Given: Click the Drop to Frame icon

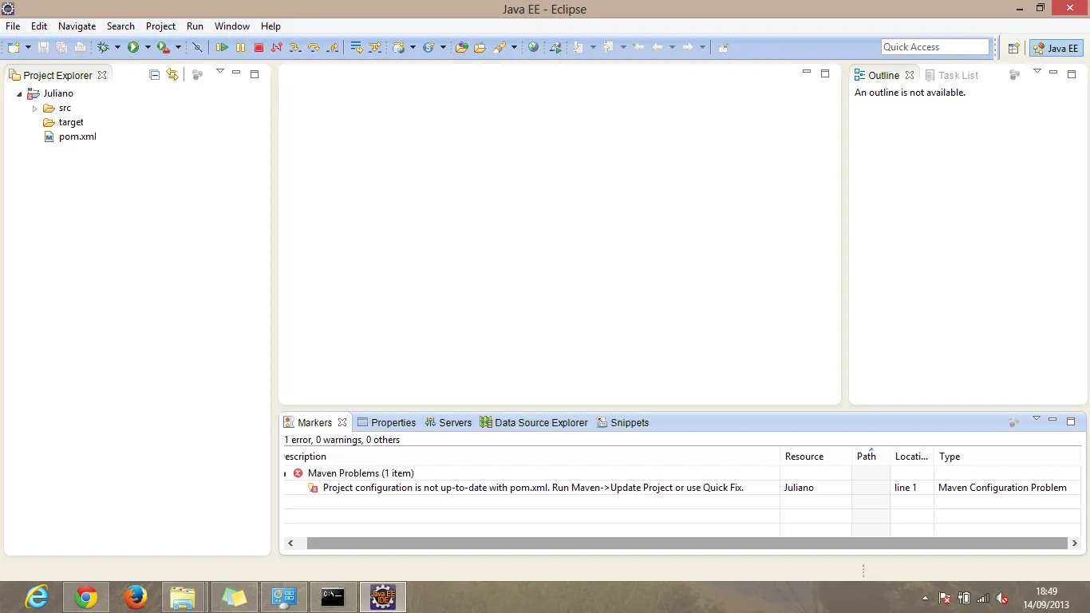Looking at the screenshot, I should [x=357, y=48].
